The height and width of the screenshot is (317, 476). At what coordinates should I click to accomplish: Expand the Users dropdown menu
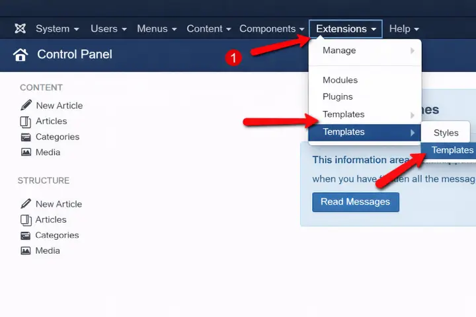tap(108, 29)
